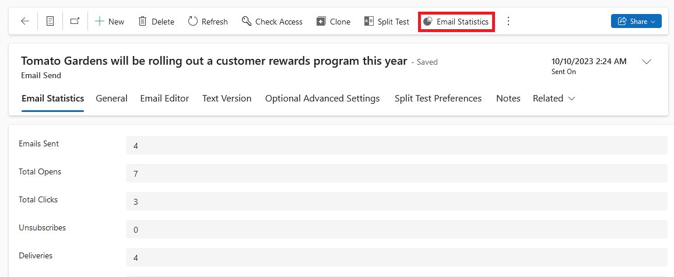Click the Sent On date 10/10/2023 2:24 AM
This screenshot has height=277, width=674.
click(589, 61)
